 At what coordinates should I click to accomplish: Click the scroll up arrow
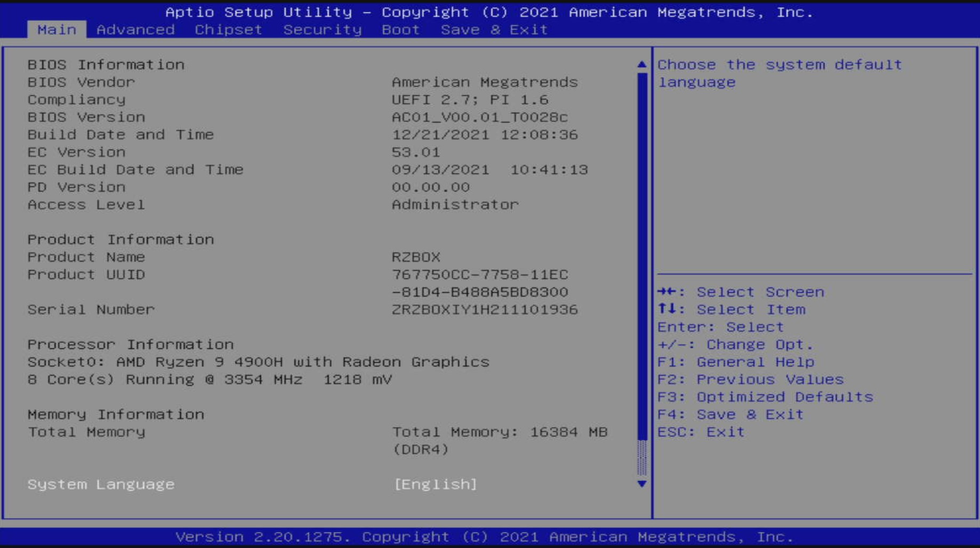[642, 64]
